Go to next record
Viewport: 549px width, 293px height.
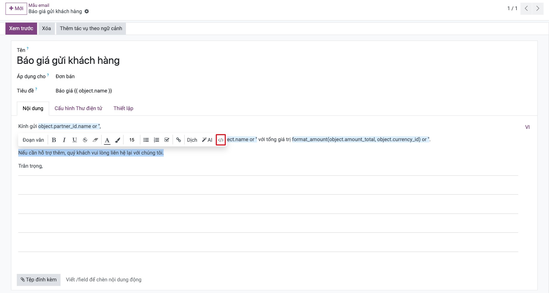[538, 8]
